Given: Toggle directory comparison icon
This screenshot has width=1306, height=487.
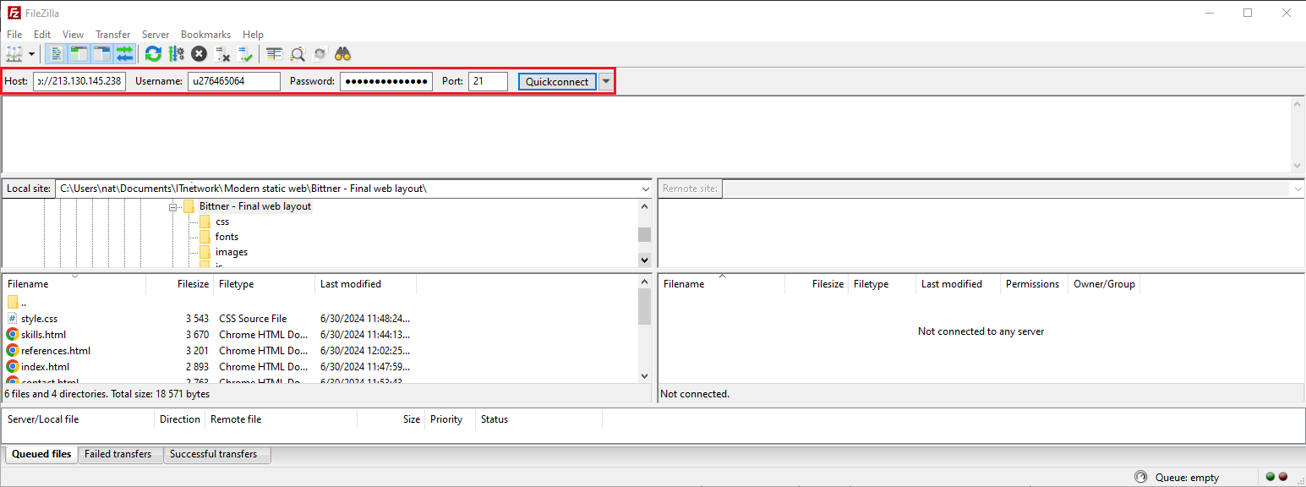Looking at the screenshot, I should [298, 54].
